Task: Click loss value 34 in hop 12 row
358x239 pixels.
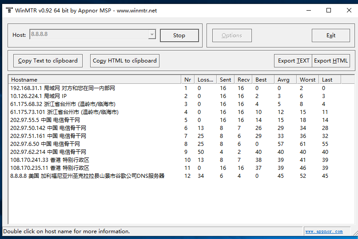Action: 201,176
